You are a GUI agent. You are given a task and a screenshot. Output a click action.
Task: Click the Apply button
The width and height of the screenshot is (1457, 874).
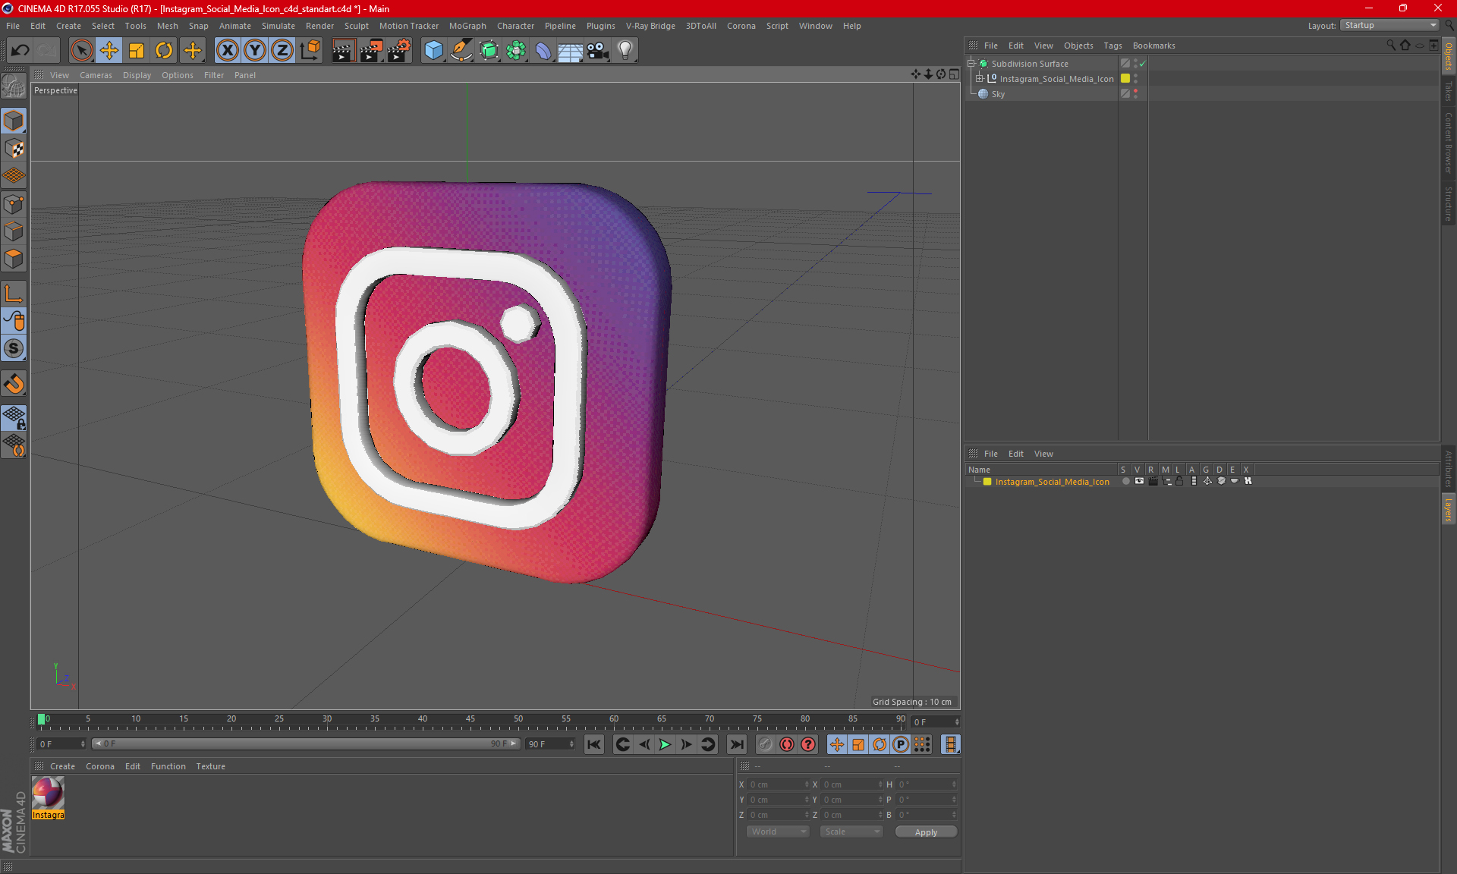click(x=926, y=832)
